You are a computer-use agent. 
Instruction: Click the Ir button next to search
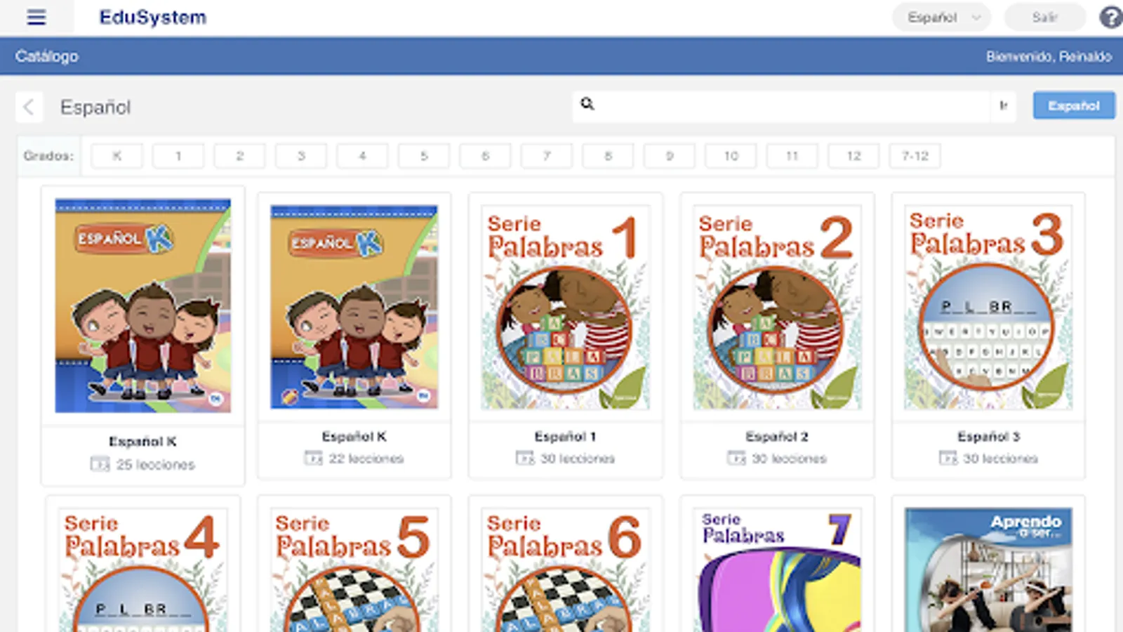(1004, 105)
